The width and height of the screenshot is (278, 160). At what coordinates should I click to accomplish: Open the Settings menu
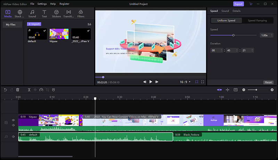pyautogui.click(x=42, y=4)
